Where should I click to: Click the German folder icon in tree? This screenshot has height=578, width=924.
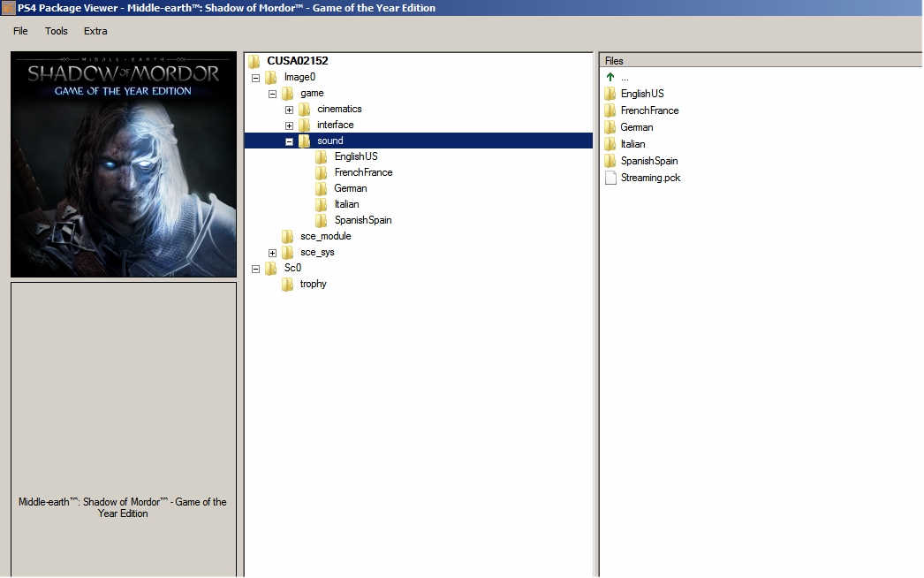(x=322, y=189)
